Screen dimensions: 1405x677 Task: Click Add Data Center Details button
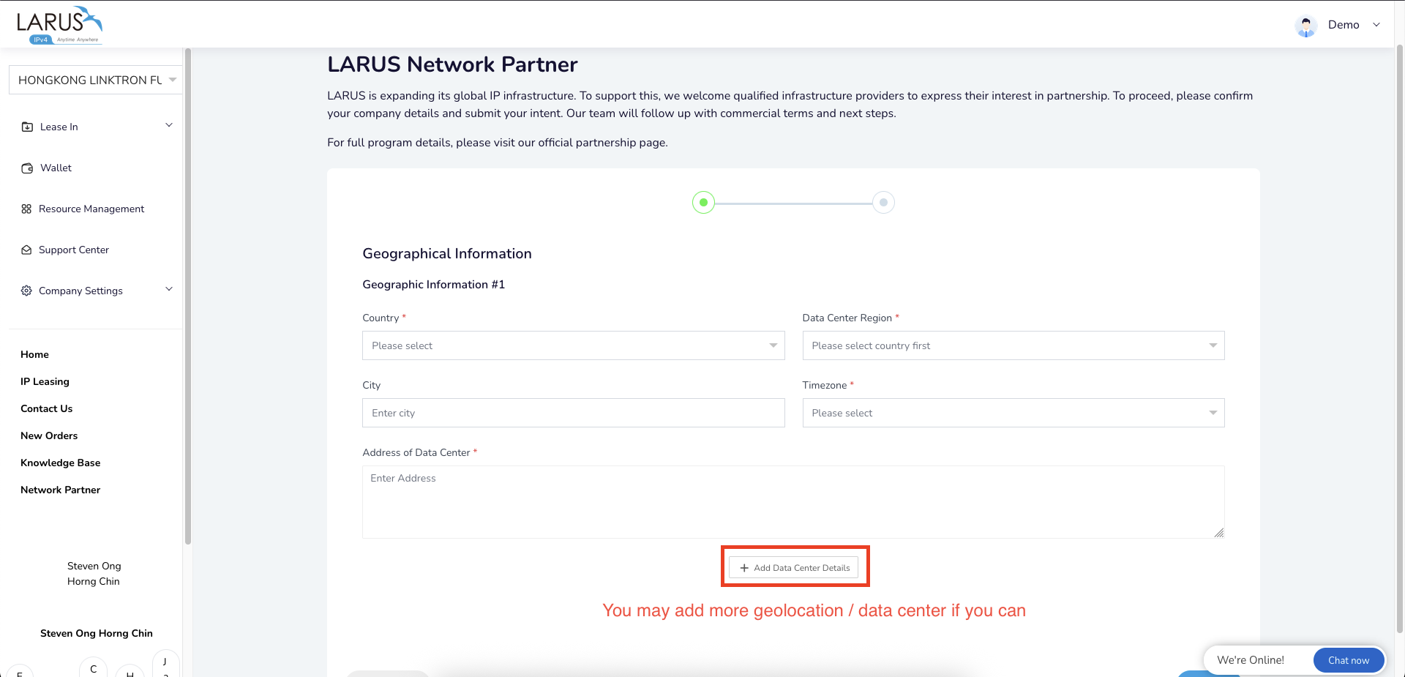794,568
